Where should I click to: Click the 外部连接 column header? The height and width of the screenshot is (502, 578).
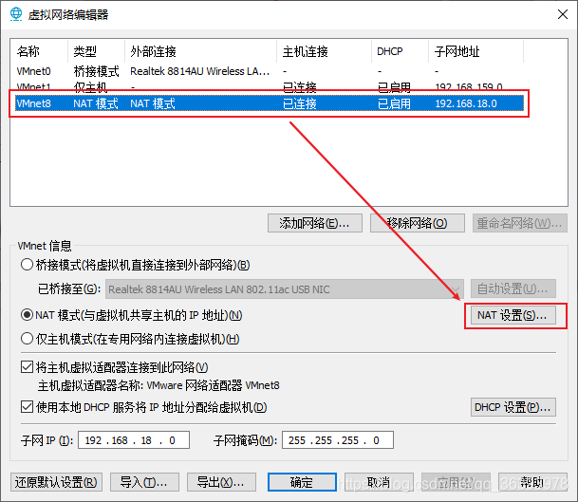(200, 51)
